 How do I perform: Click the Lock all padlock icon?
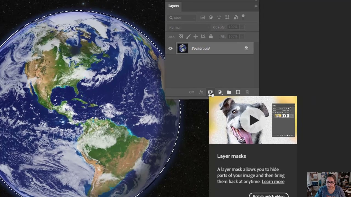tap(211, 36)
